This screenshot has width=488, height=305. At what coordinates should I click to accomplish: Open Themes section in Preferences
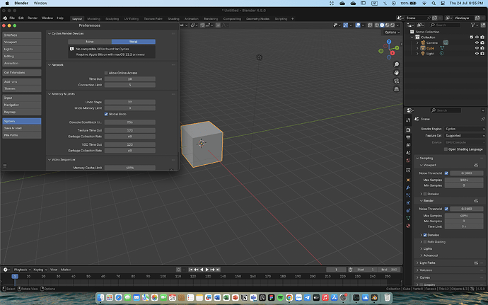(x=22, y=88)
